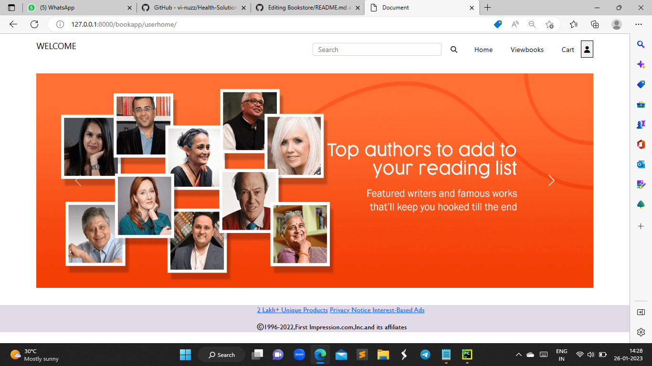Open Copilot from the Edge sidebar
The height and width of the screenshot is (366, 652).
(641, 64)
